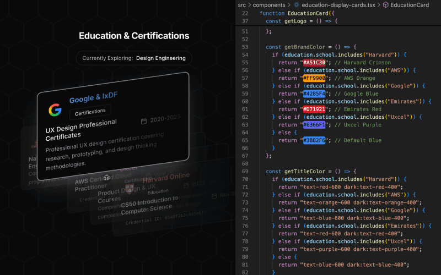Click the #3B82F6 Default Blue color swatch

click(x=314, y=140)
